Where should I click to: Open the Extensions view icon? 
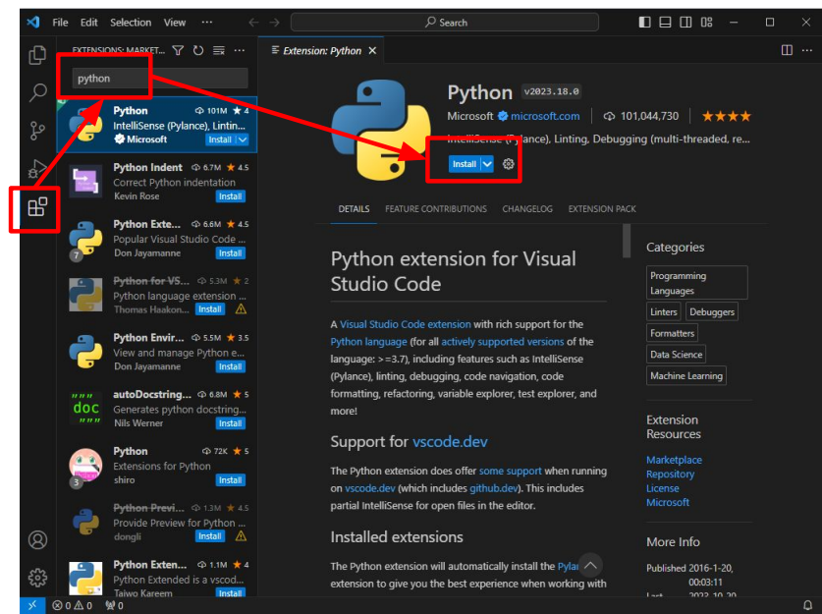tap(37, 206)
